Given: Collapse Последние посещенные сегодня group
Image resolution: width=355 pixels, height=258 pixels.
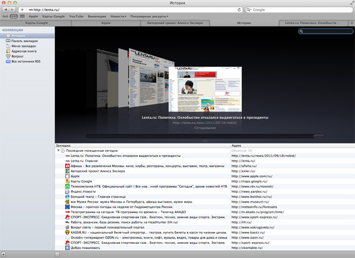Looking at the screenshot, I should (59, 151).
